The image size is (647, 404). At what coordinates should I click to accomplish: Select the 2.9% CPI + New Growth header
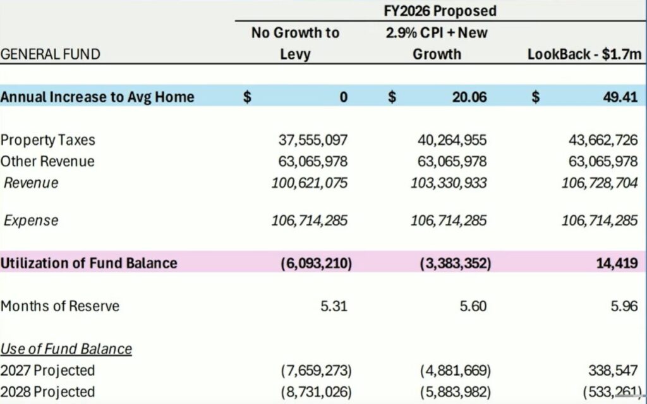click(x=437, y=43)
